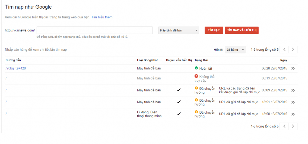This screenshot has width=308, height=144.
Task: Open details chevron for the 06:09 29/07/2015 row
Action: tap(293, 90)
